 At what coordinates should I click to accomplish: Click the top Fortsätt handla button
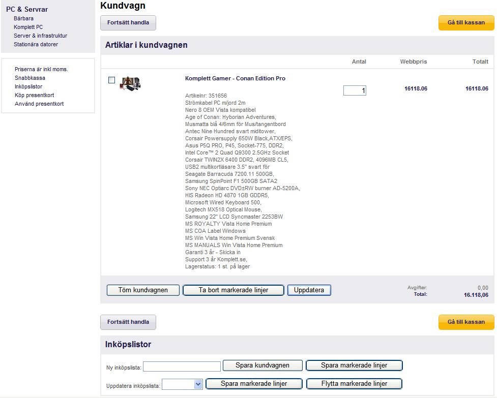128,23
